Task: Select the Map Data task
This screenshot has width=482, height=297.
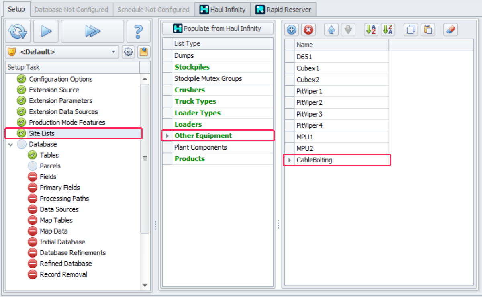Action: pos(54,231)
